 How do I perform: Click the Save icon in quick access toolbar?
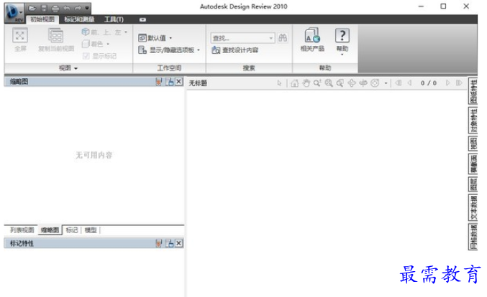pyautogui.click(x=44, y=9)
